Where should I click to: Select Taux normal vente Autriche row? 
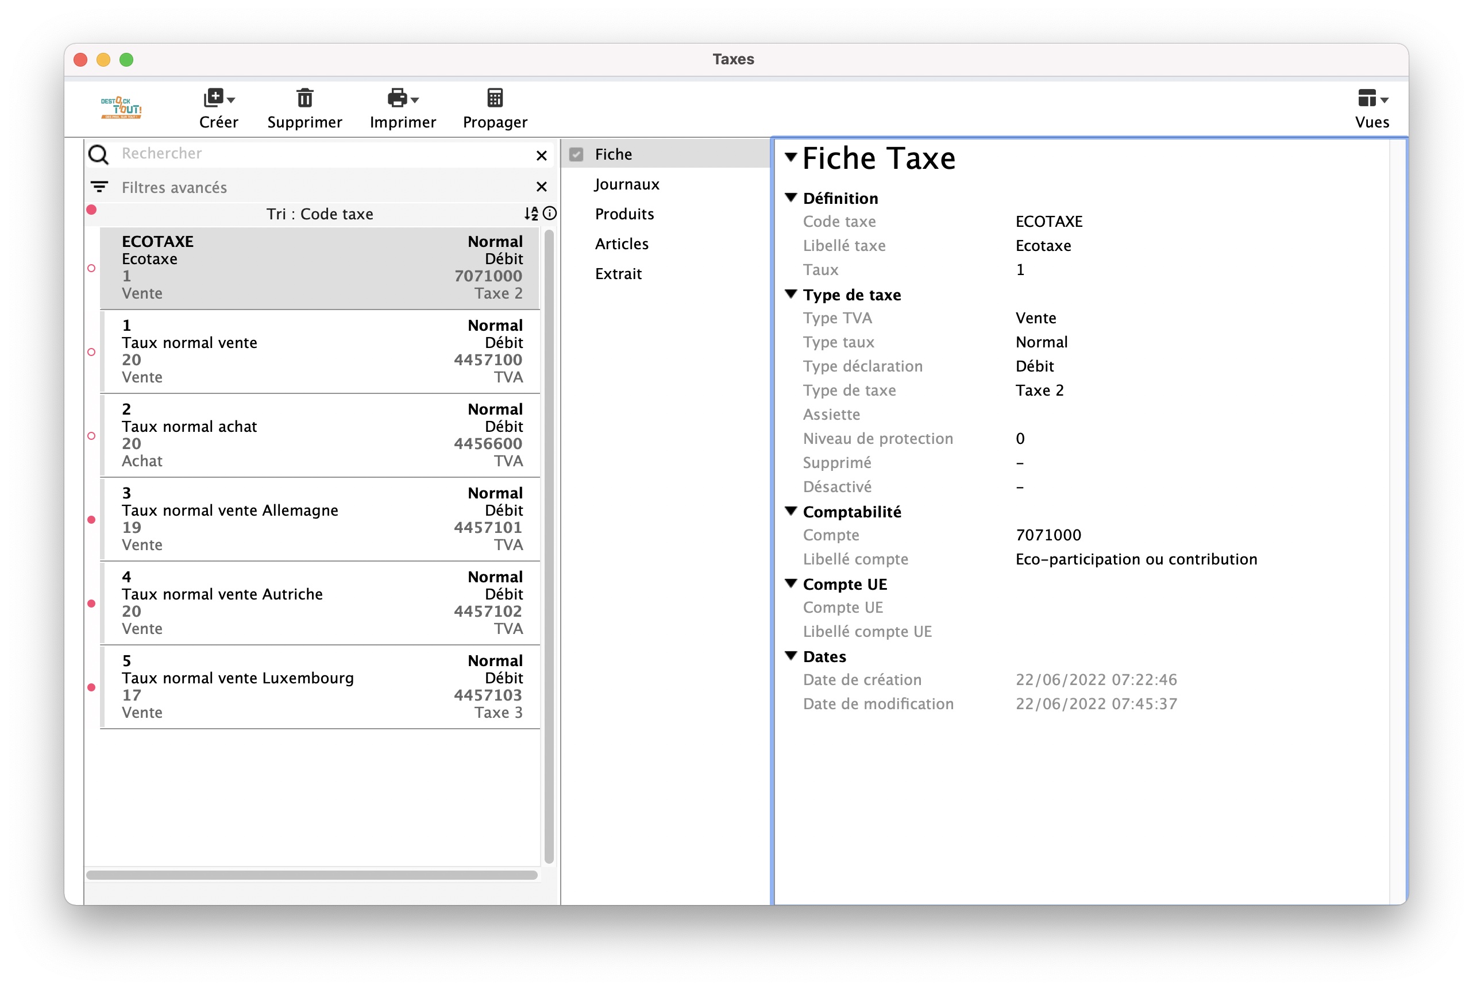pos(319,603)
